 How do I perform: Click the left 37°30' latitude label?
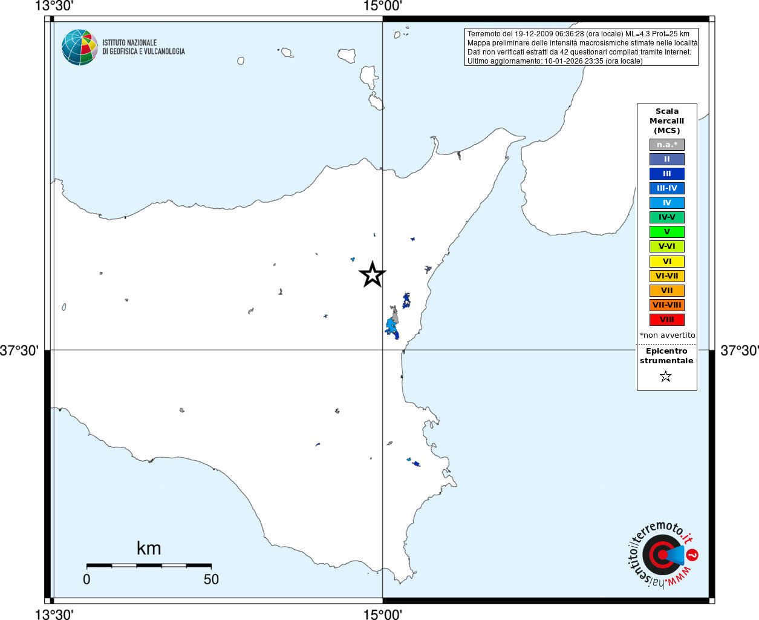(19, 351)
